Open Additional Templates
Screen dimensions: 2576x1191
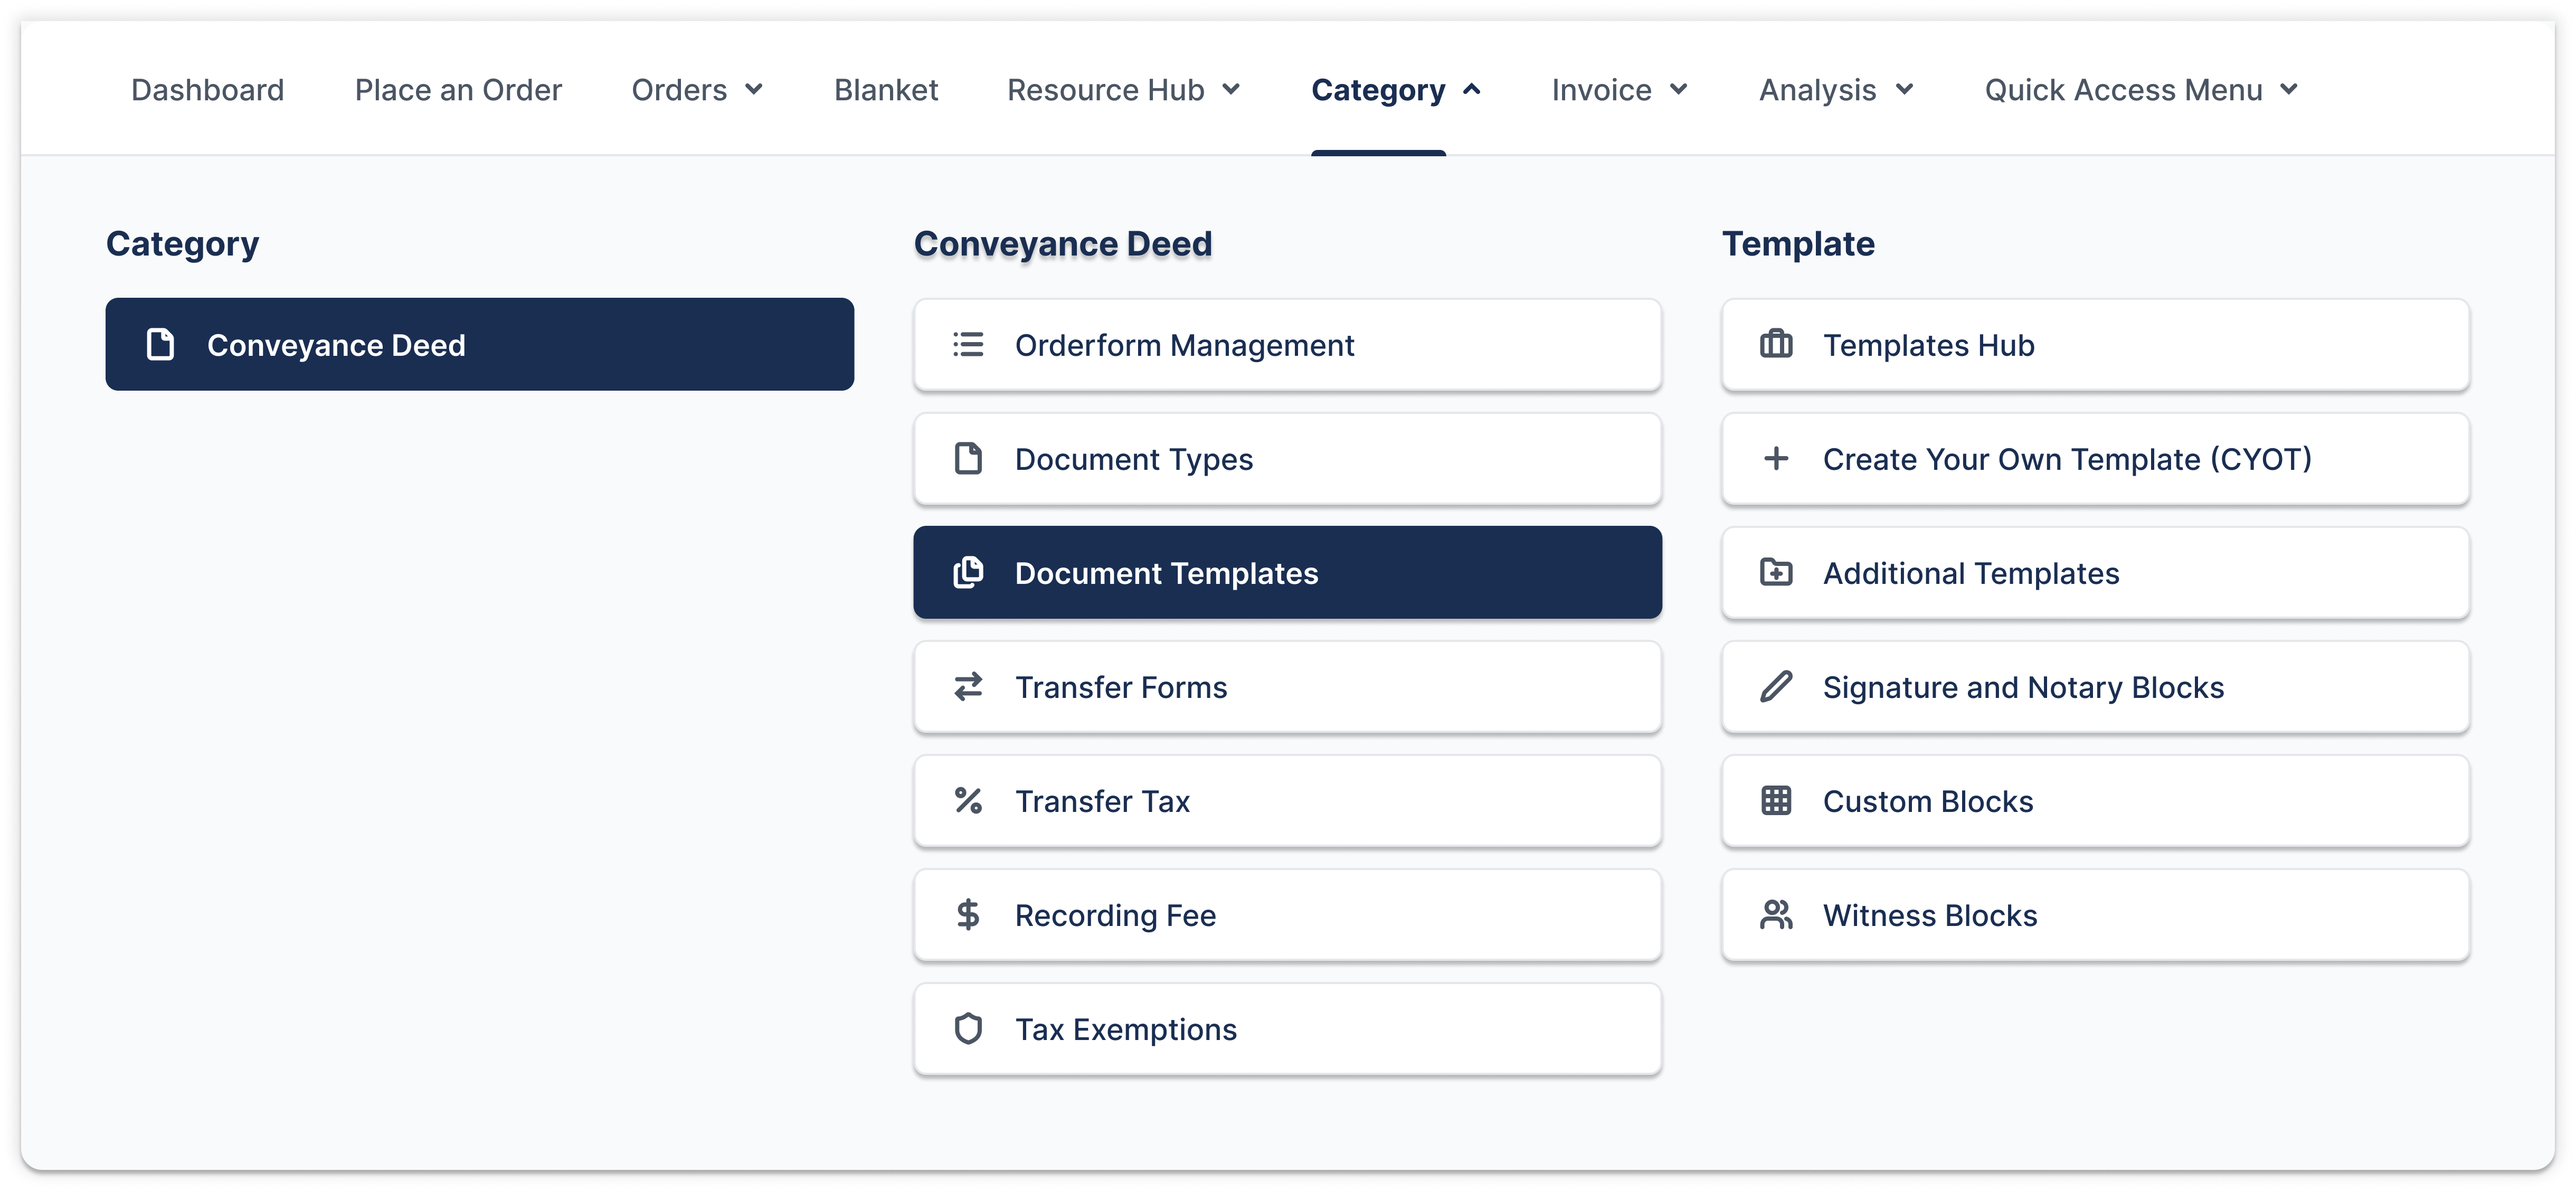[x=2095, y=573]
